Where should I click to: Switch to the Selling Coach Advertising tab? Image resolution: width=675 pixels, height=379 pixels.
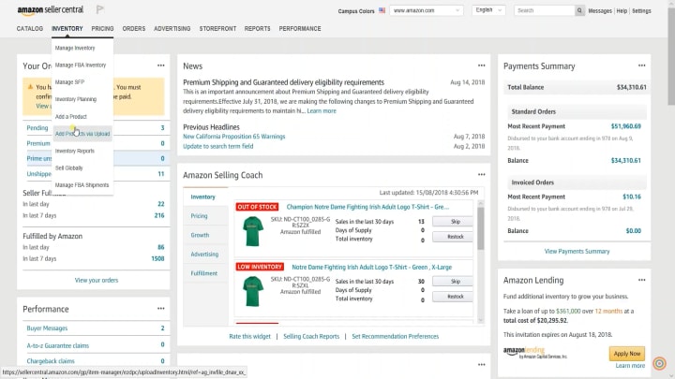click(x=204, y=254)
